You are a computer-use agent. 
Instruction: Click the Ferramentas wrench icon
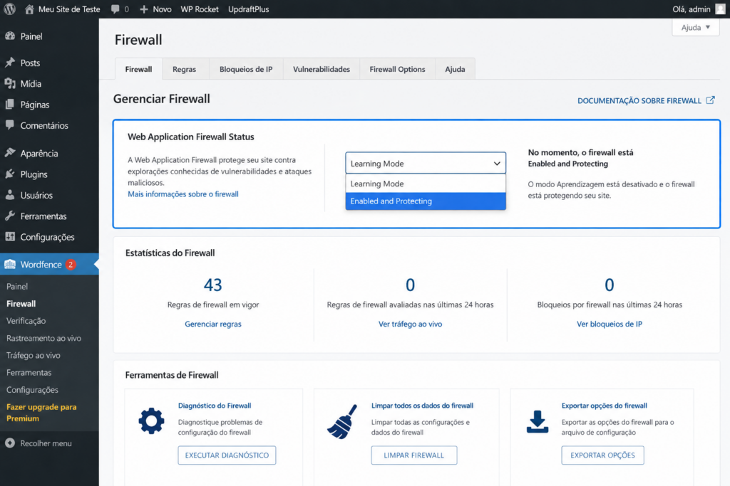coord(10,216)
